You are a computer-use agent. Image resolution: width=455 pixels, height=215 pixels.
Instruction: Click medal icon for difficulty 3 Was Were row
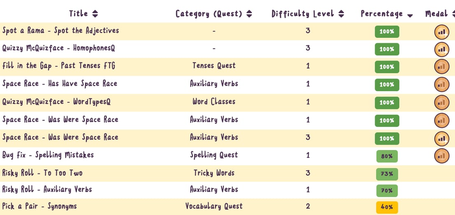[442, 139]
